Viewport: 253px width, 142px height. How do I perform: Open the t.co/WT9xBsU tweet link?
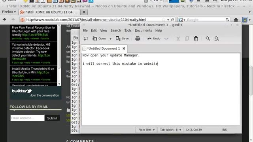coord(35,35)
